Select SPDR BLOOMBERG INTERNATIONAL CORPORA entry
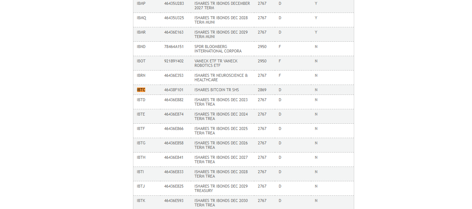Viewport: 472px width, 209px height. pos(218,49)
